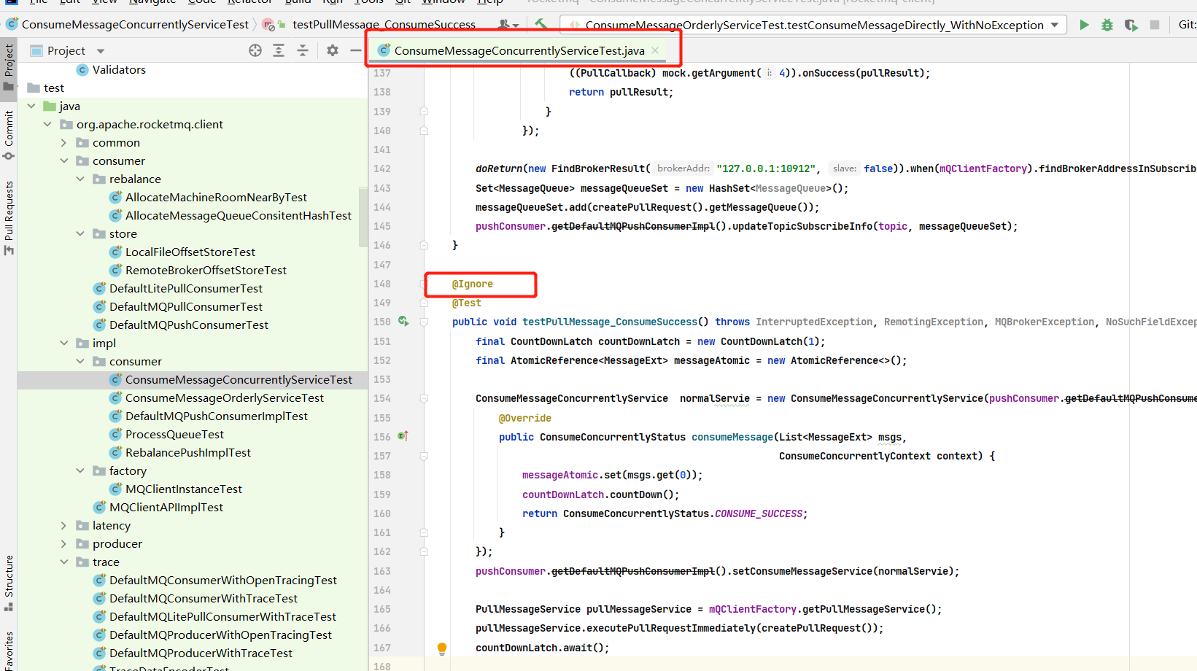
Task: Select MQClientAPIImplTest file
Action: [x=166, y=507]
